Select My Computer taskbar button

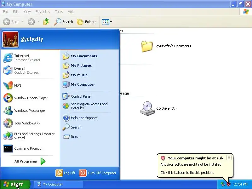58,184
